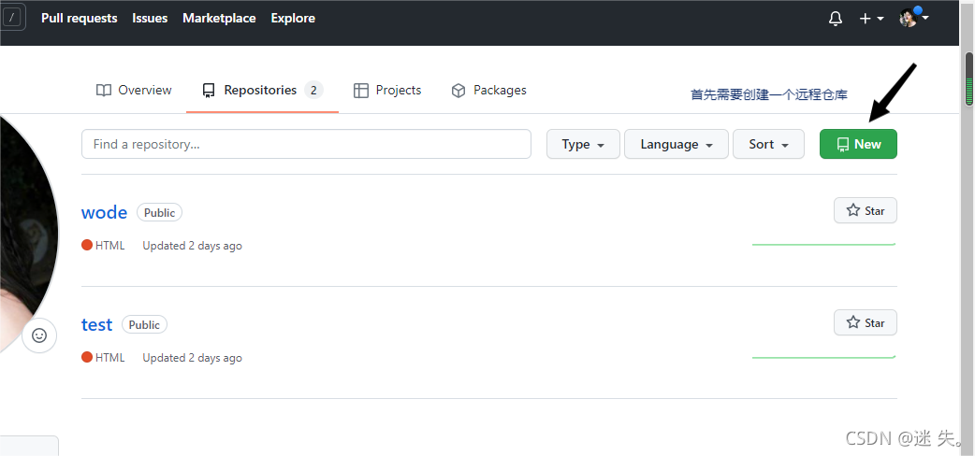This screenshot has height=456, width=975.
Task: Expand the Language filter dropdown
Action: tap(677, 144)
